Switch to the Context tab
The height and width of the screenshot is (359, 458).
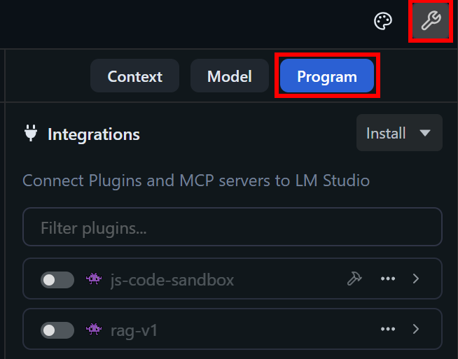coord(134,76)
